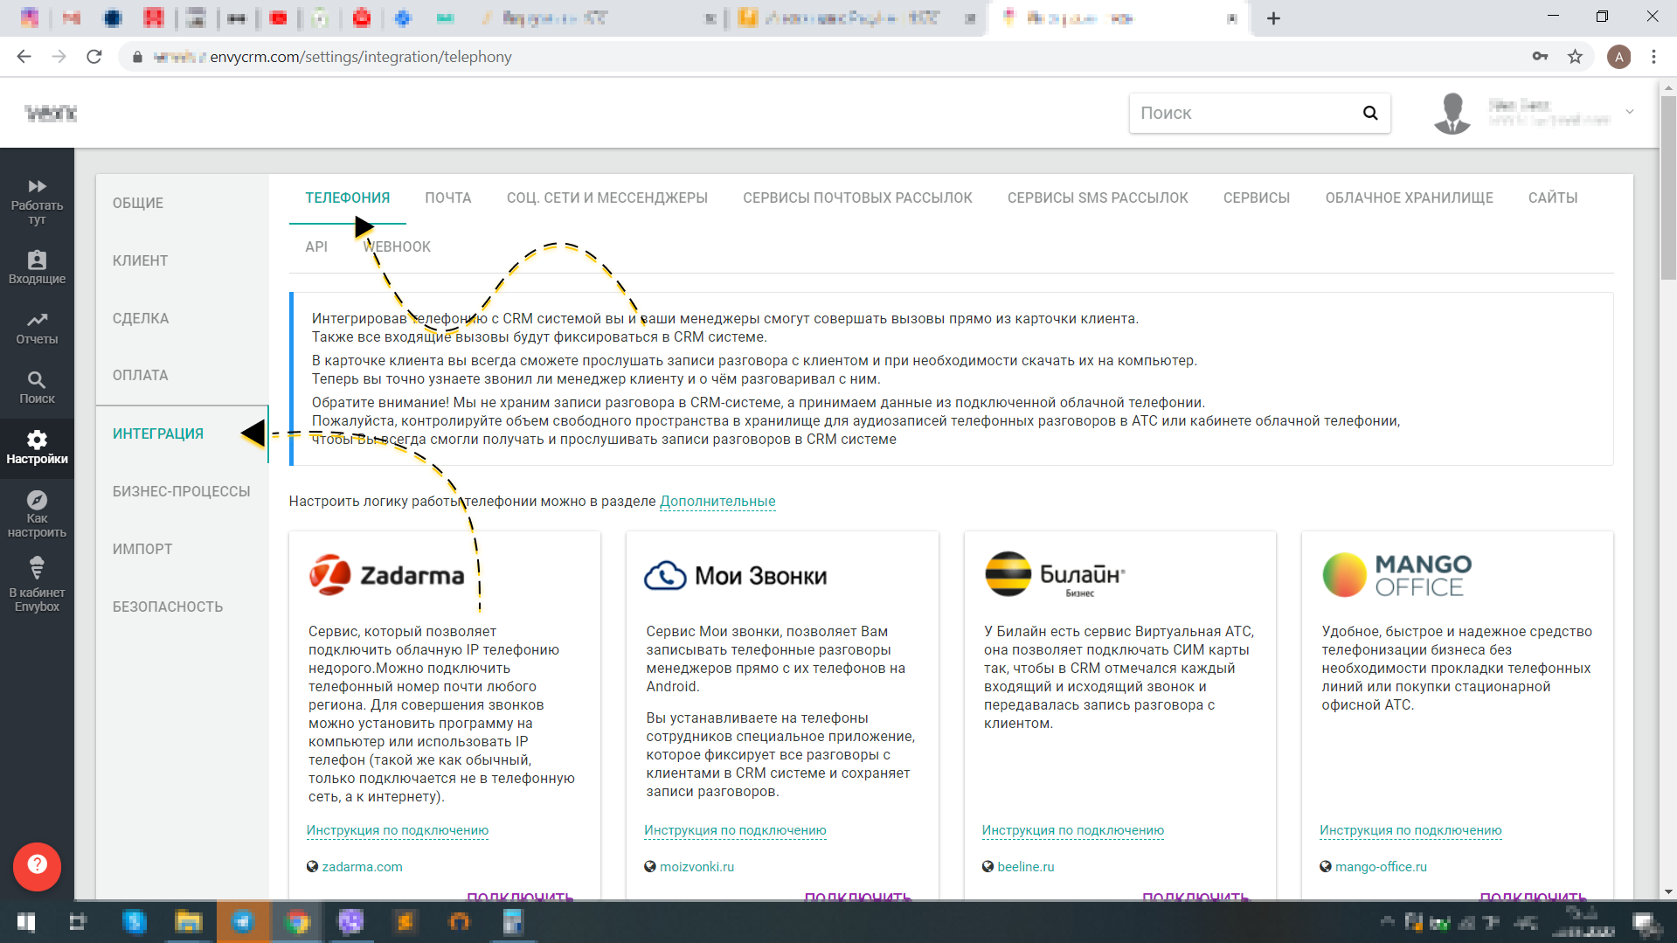Open the Дополнительные link
The image size is (1677, 943).
717,501
